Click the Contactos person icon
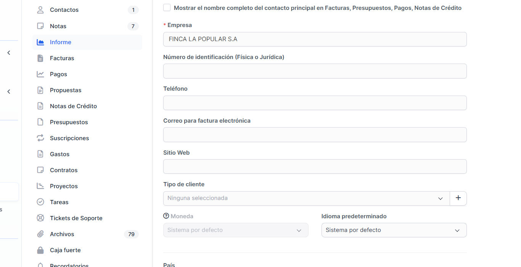Screen dimensions: 521x267 40,10
